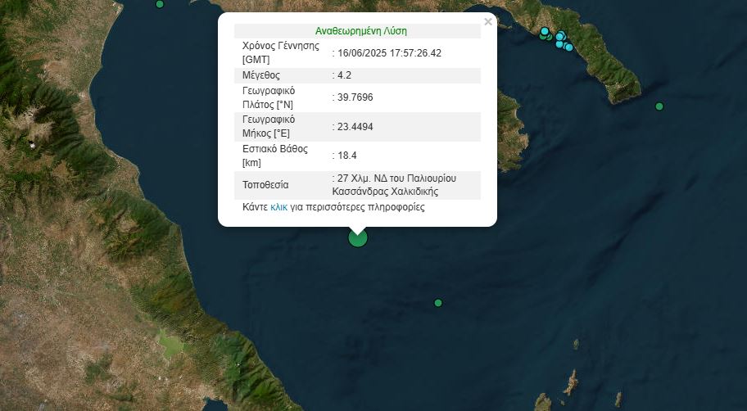Select green marker east of the right peninsula
The image size is (747, 411).
coord(659,106)
